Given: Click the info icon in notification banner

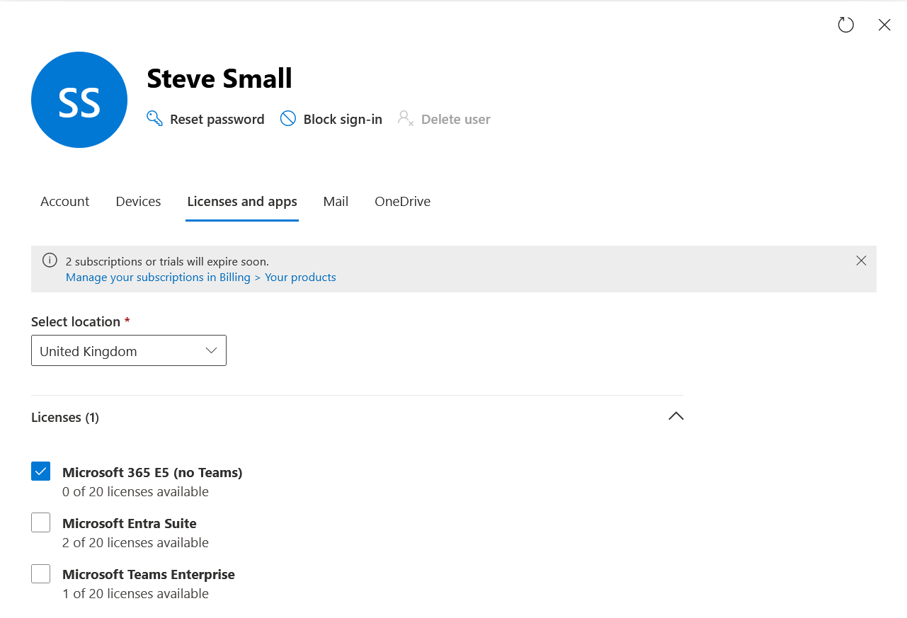Looking at the screenshot, I should point(50,261).
